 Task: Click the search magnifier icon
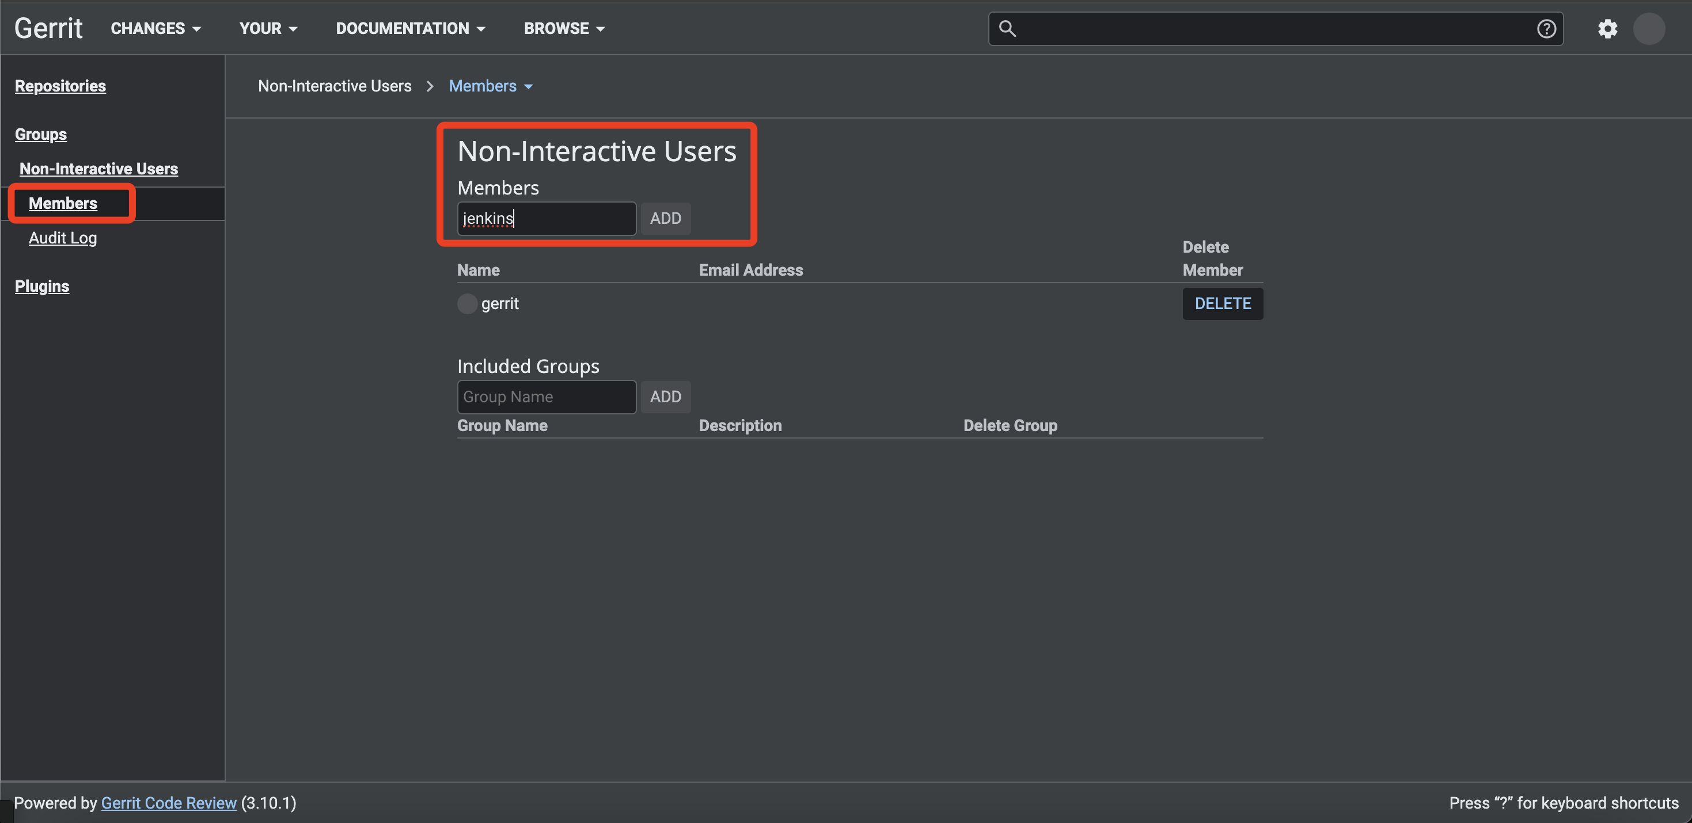1007,29
